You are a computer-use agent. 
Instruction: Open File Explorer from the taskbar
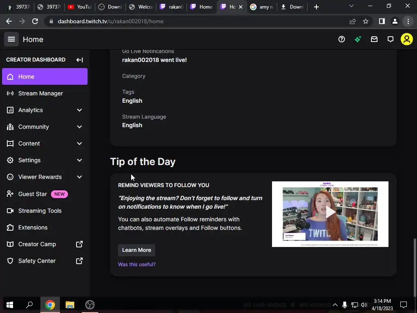70,305
